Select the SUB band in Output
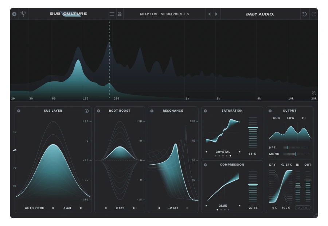Image resolution: width=328 pixels, height=226 pixels. coord(276,118)
